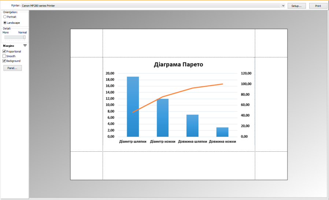
Task: Click the chart title Діаграма Парето
Action: tap(178, 64)
